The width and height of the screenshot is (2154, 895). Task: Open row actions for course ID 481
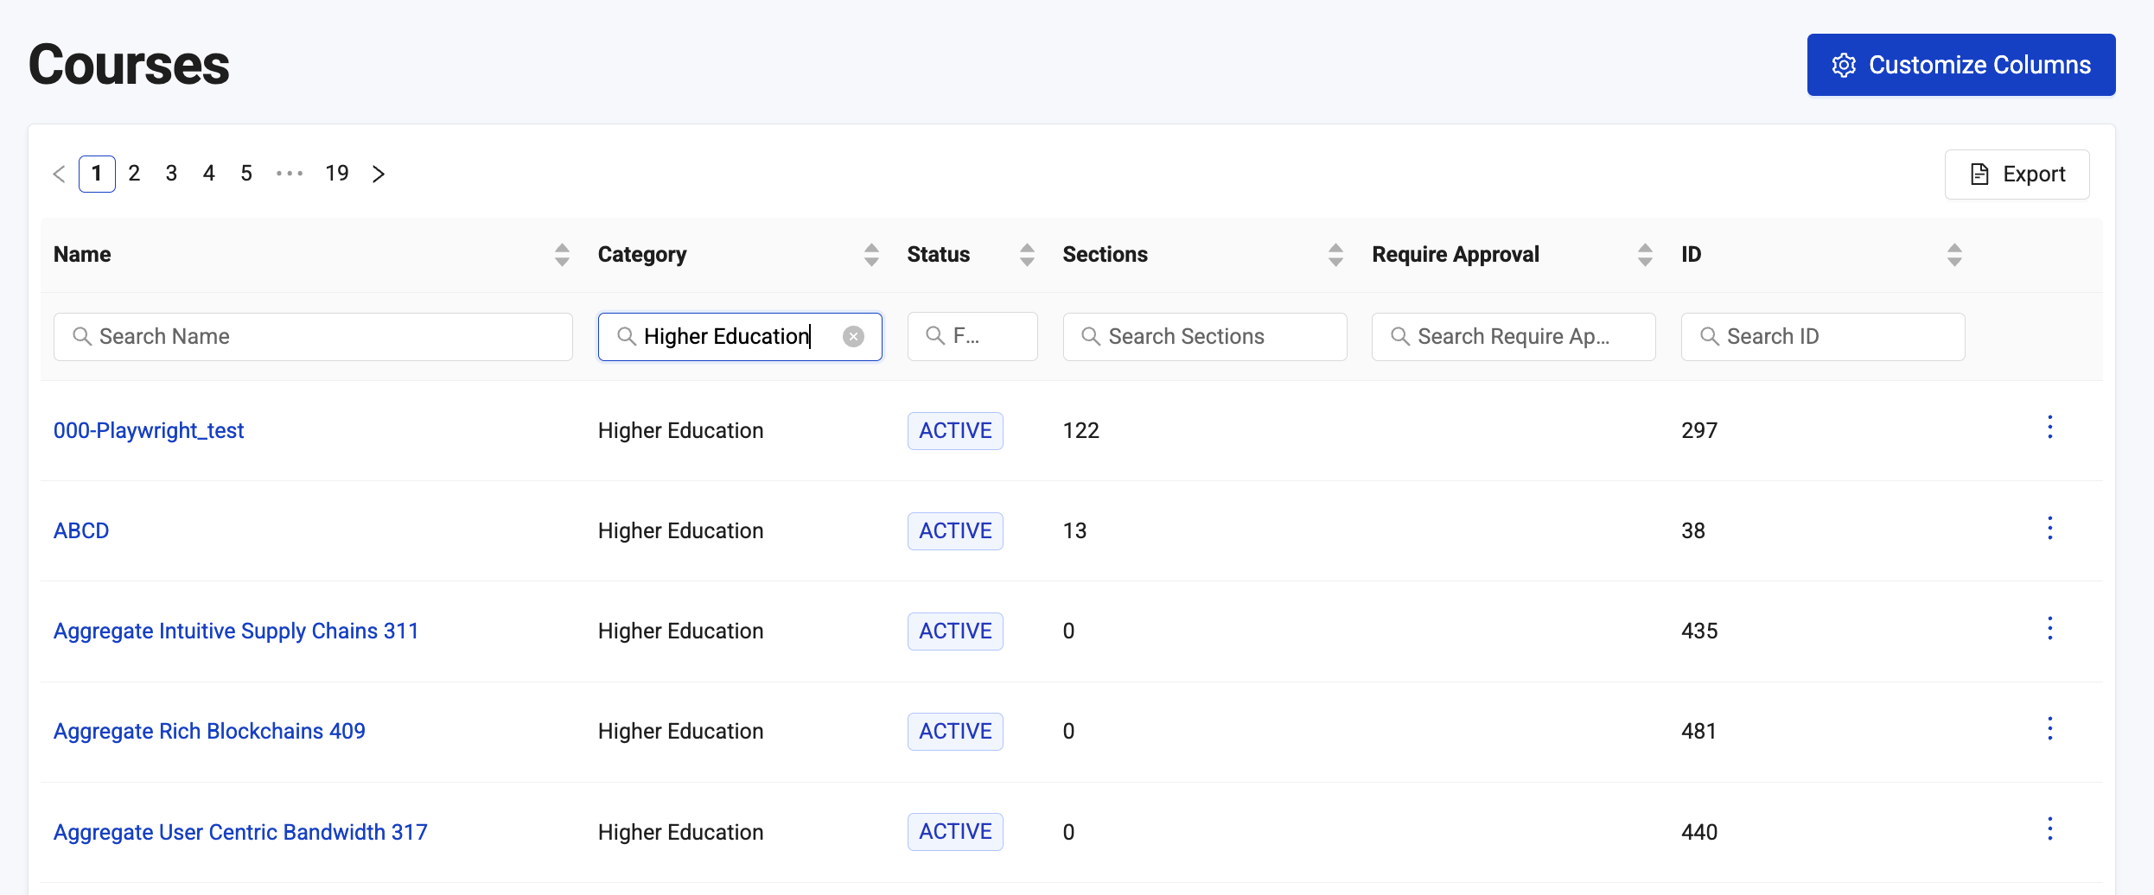point(2049,729)
